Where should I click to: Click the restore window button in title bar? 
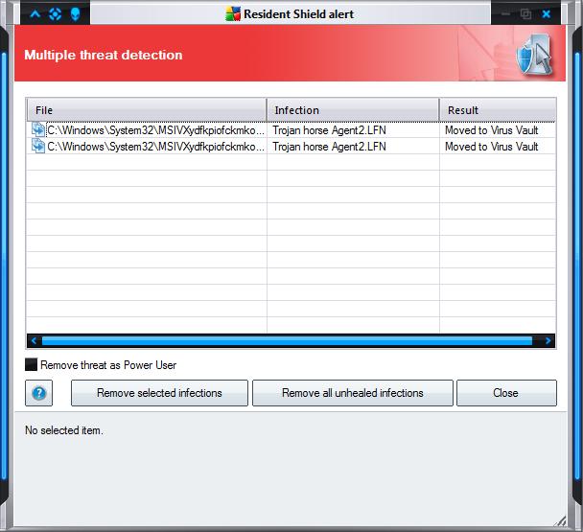(525, 14)
